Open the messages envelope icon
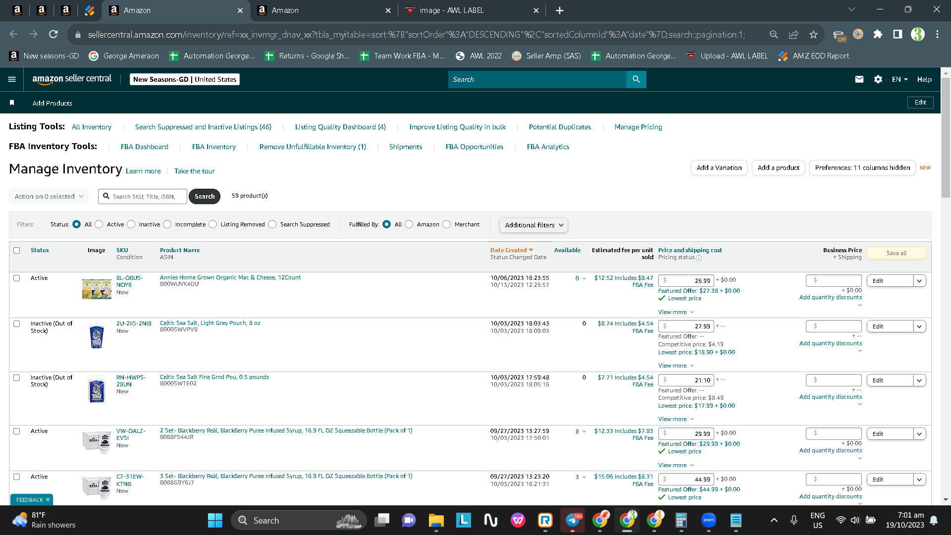 (x=859, y=79)
